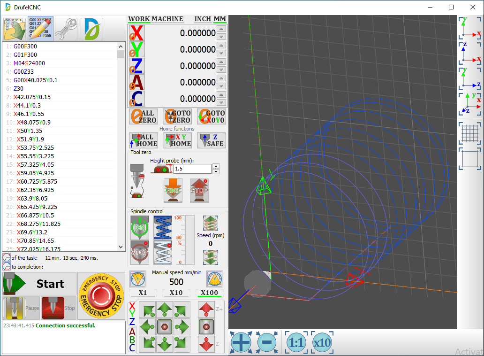The width and height of the screenshot is (484, 356).
Task: Decrease manual speed gauge icon
Action: point(138,279)
